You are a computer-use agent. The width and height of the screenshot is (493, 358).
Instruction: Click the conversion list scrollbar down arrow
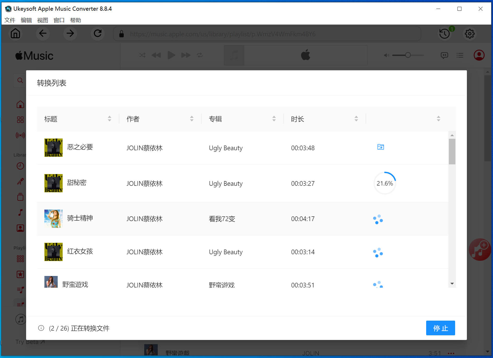click(452, 284)
